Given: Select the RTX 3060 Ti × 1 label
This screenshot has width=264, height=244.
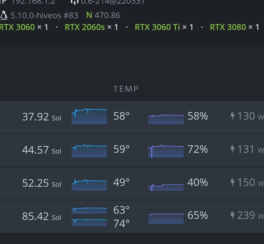Looking at the screenshot, I should pyautogui.click(x=164, y=27).
